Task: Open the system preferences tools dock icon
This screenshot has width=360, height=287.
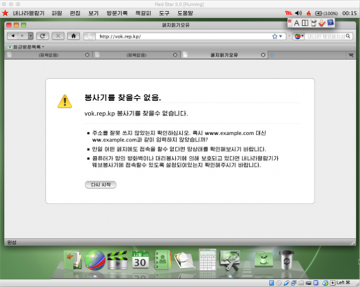Action: pyautogui.click(x=230, y=260)
